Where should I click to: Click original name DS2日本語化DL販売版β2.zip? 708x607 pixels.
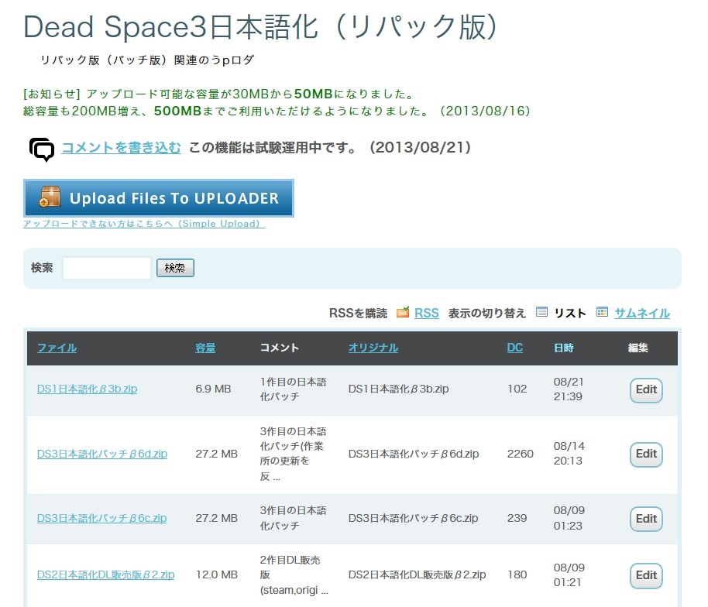pyautogui.click(x=417, y=575)
